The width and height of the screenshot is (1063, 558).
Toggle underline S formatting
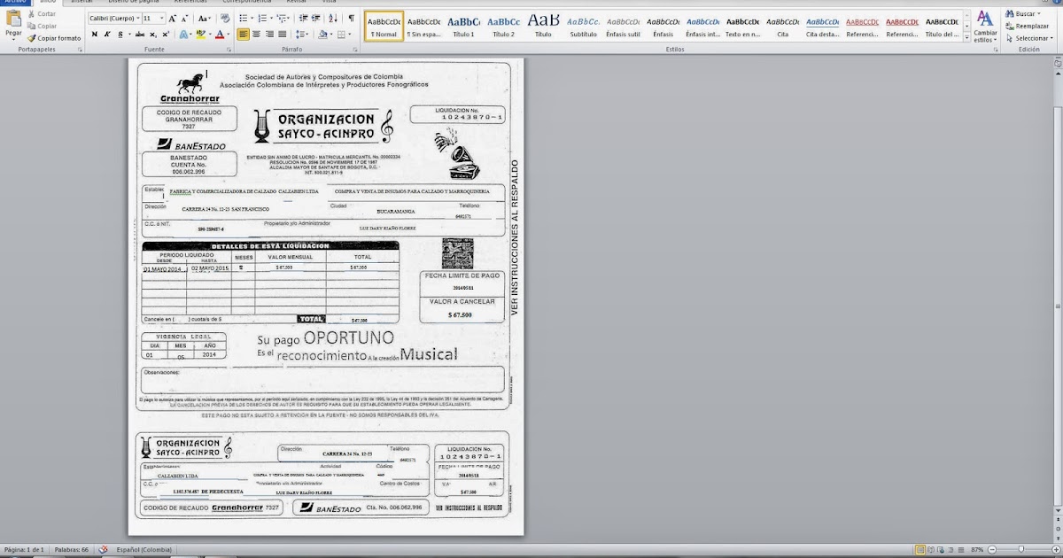coord(120,35)
